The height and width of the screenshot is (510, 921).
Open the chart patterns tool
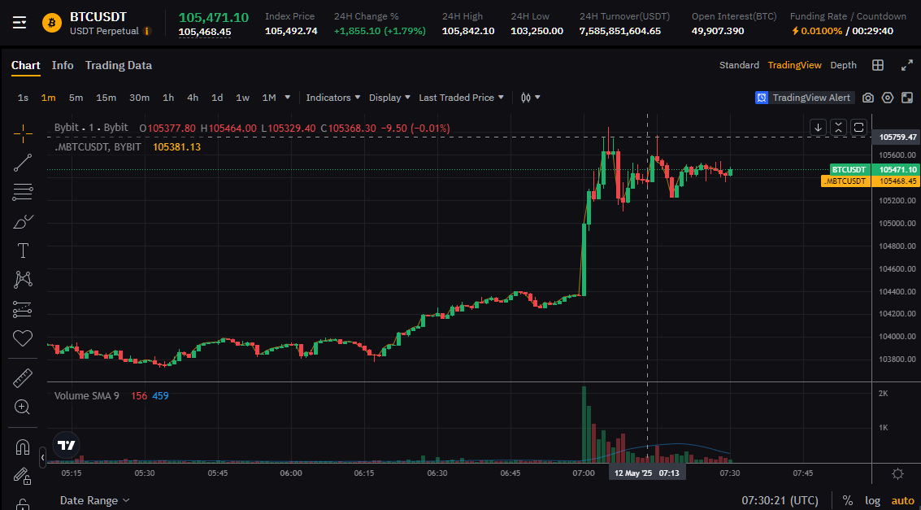point(23,280)
